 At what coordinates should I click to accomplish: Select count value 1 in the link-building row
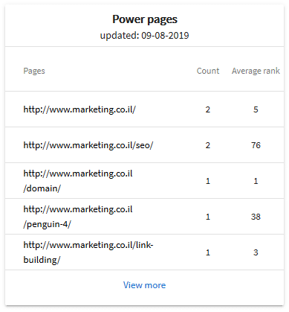[x=208, y=252]
